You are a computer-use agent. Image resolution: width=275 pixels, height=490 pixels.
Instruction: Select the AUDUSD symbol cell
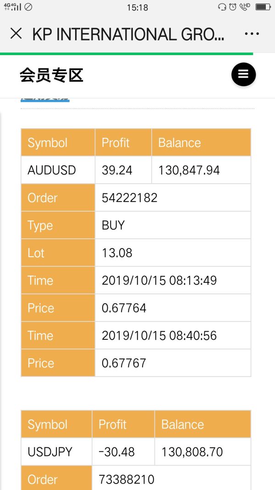pyautogui.click(x=52, y=170)
